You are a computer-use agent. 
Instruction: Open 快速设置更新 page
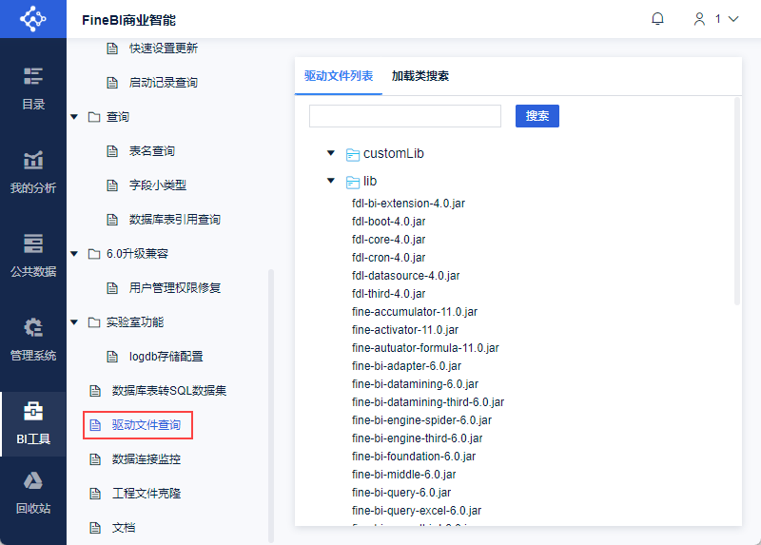pyautogui.click(x=163, y=49)
